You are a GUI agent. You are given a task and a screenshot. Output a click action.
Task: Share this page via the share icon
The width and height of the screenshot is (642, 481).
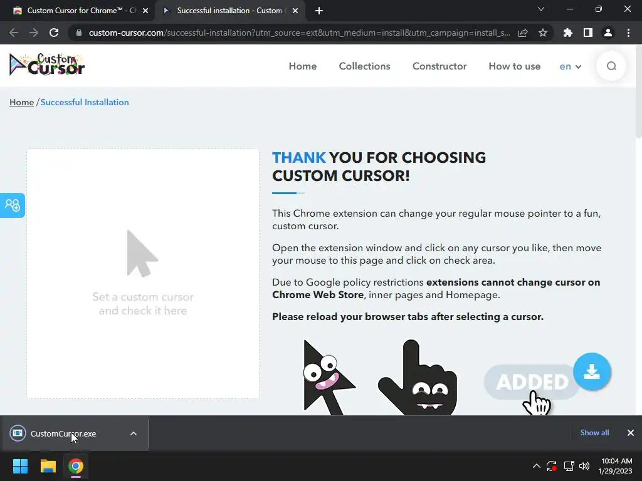click(x=523, y=33)
